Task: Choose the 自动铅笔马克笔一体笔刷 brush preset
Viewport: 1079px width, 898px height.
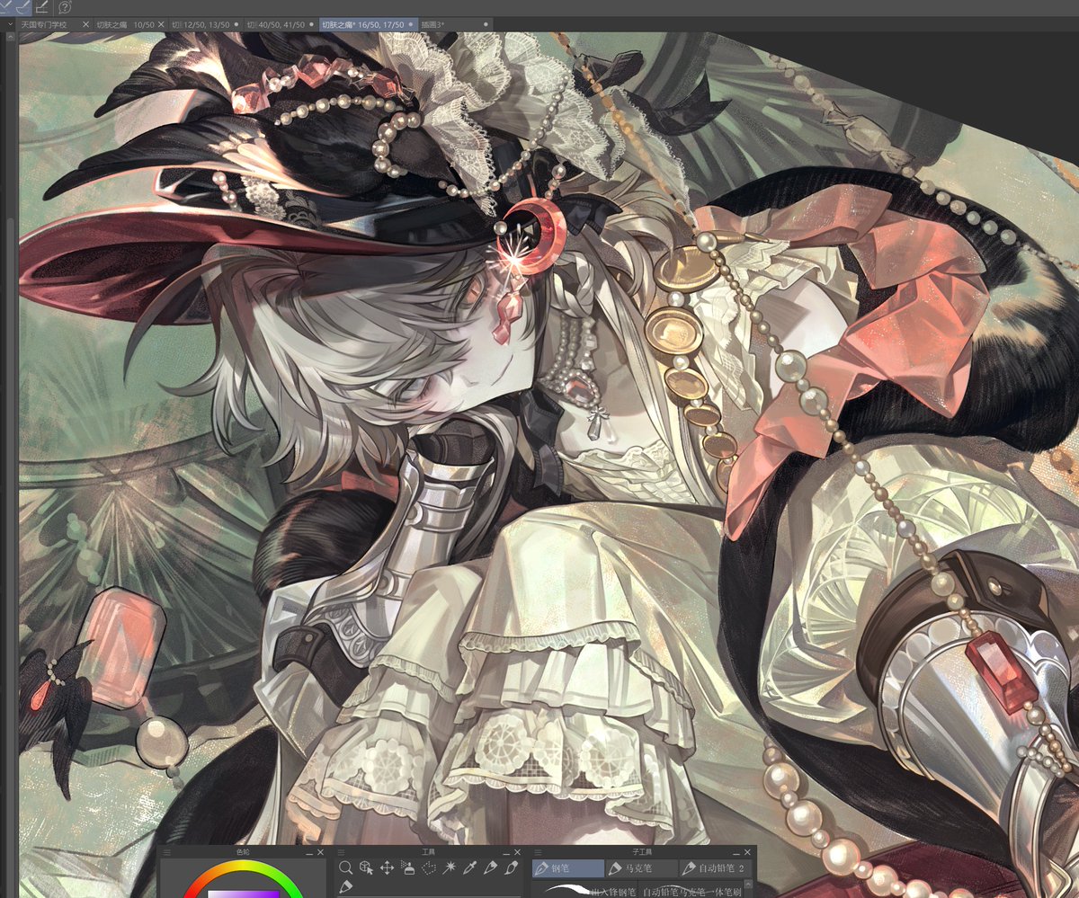Action: 692,892
